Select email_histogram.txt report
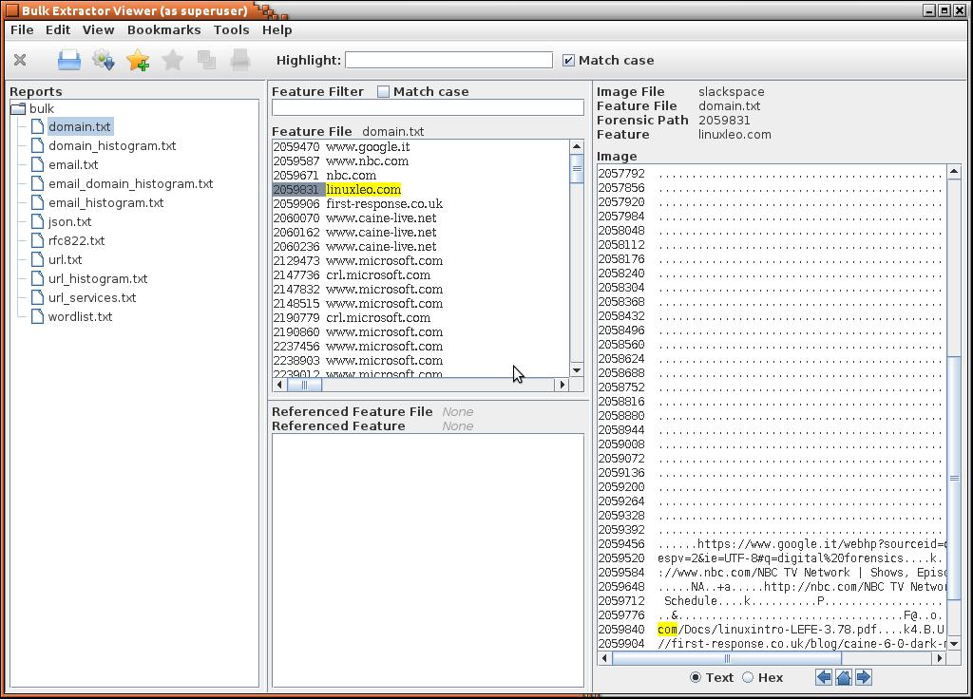The width and height of the screenshot is (973, 699). pyautogui.click(x=106, y=203)
